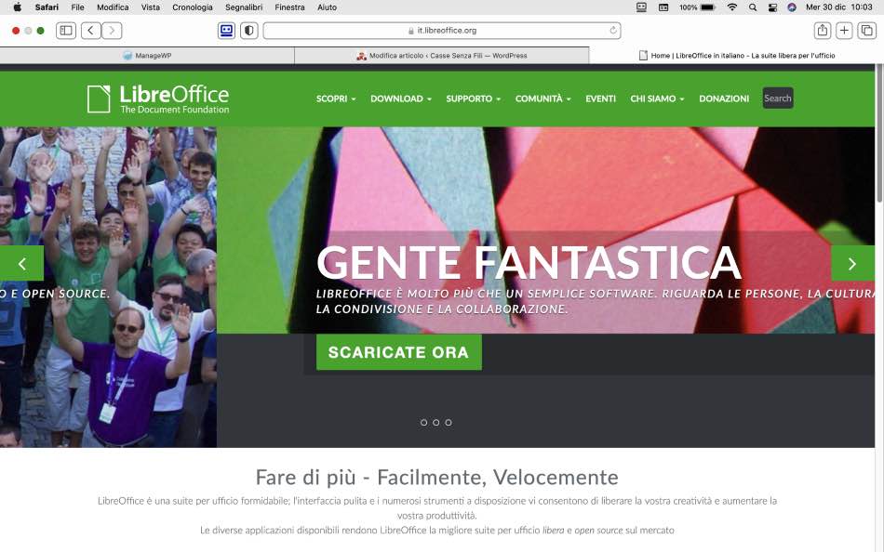Open the privacy report shield icon
This screenshot has height=552, width=884.
click(x=248, y=31)
